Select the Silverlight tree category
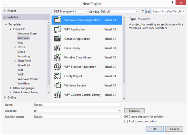 point(24,65)
